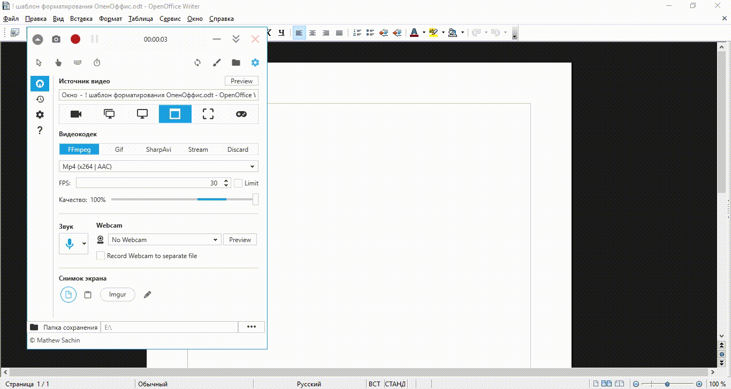Viewport: 731px width, 389px height.
Task: Open the Формат menu in Writer
Action: tap(110, 19)
